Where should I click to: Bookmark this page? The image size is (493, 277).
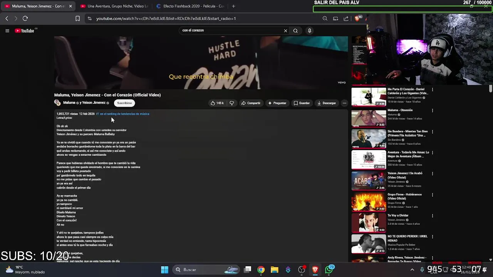click(x=77, y=18)
